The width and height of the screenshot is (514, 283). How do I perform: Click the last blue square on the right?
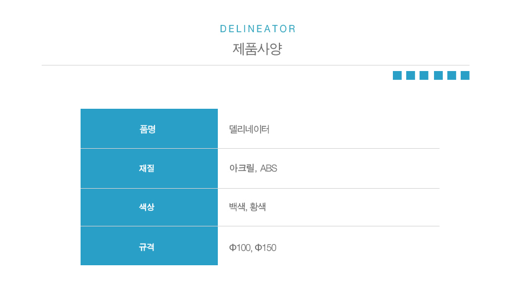pyautogui.click(x=465, y=75)
